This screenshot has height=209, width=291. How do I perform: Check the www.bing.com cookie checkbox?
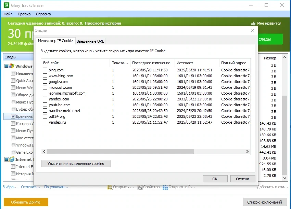coord(45,76)
